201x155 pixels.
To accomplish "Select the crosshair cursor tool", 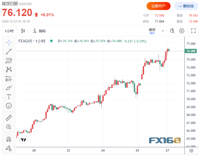I will coord(9,43).
